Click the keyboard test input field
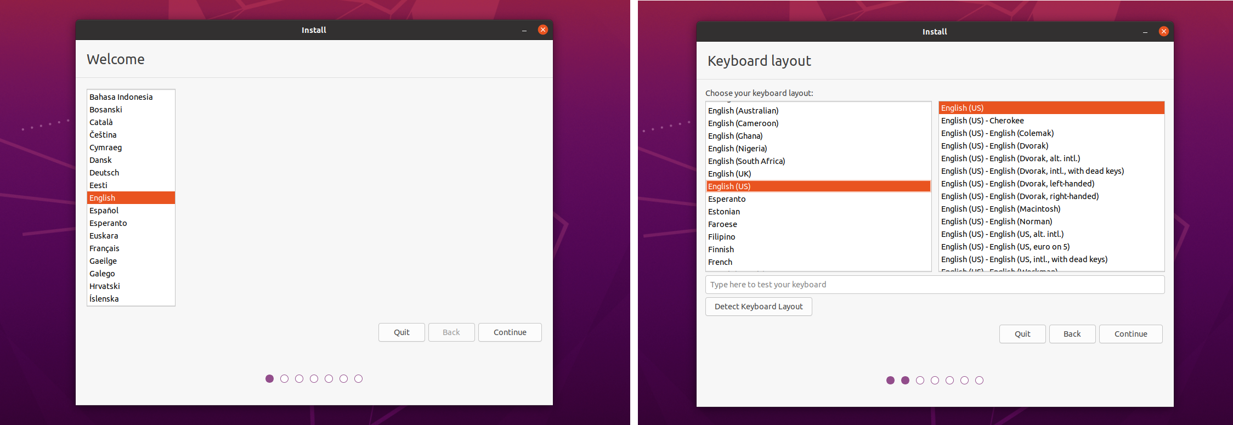Image resolution: width=1233 pixels, height=425 pixels. point(935,285)
